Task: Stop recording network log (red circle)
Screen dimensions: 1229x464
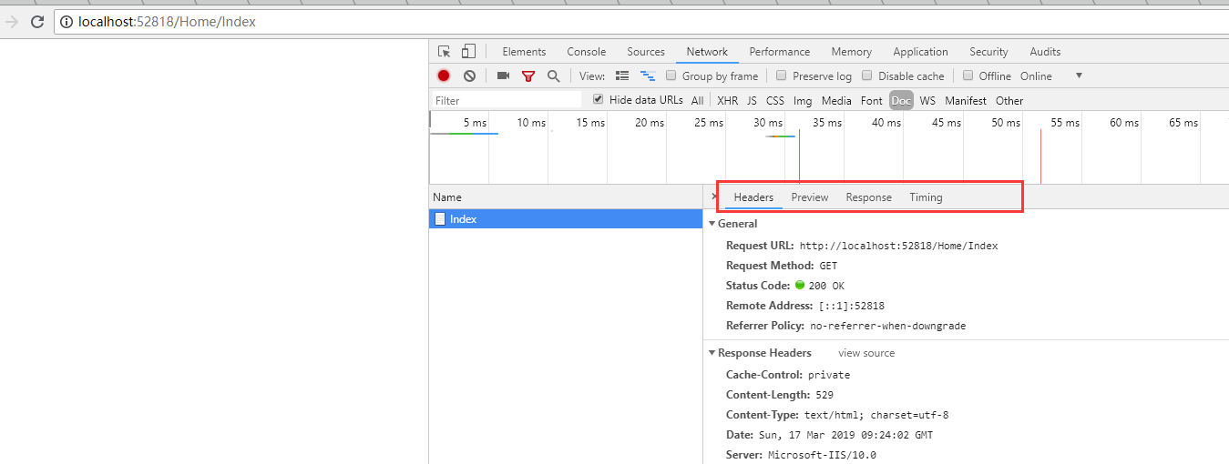Action: pos(444,76)
